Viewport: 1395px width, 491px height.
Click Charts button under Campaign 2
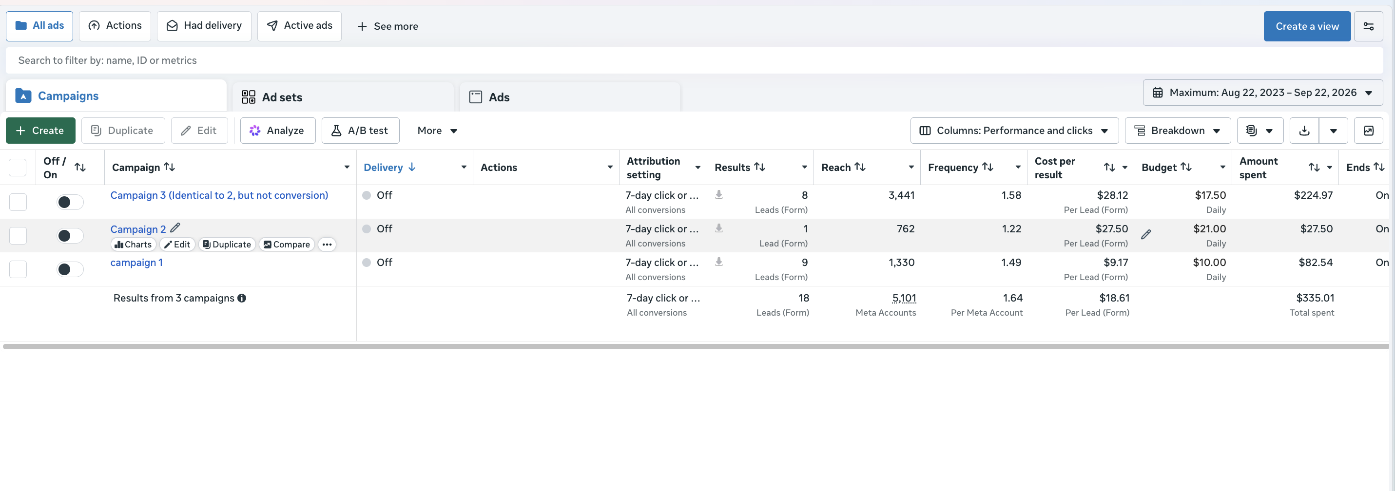pos(133,244)
